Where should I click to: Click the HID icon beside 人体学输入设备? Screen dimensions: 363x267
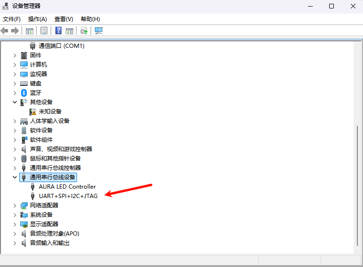pos(24,121)
